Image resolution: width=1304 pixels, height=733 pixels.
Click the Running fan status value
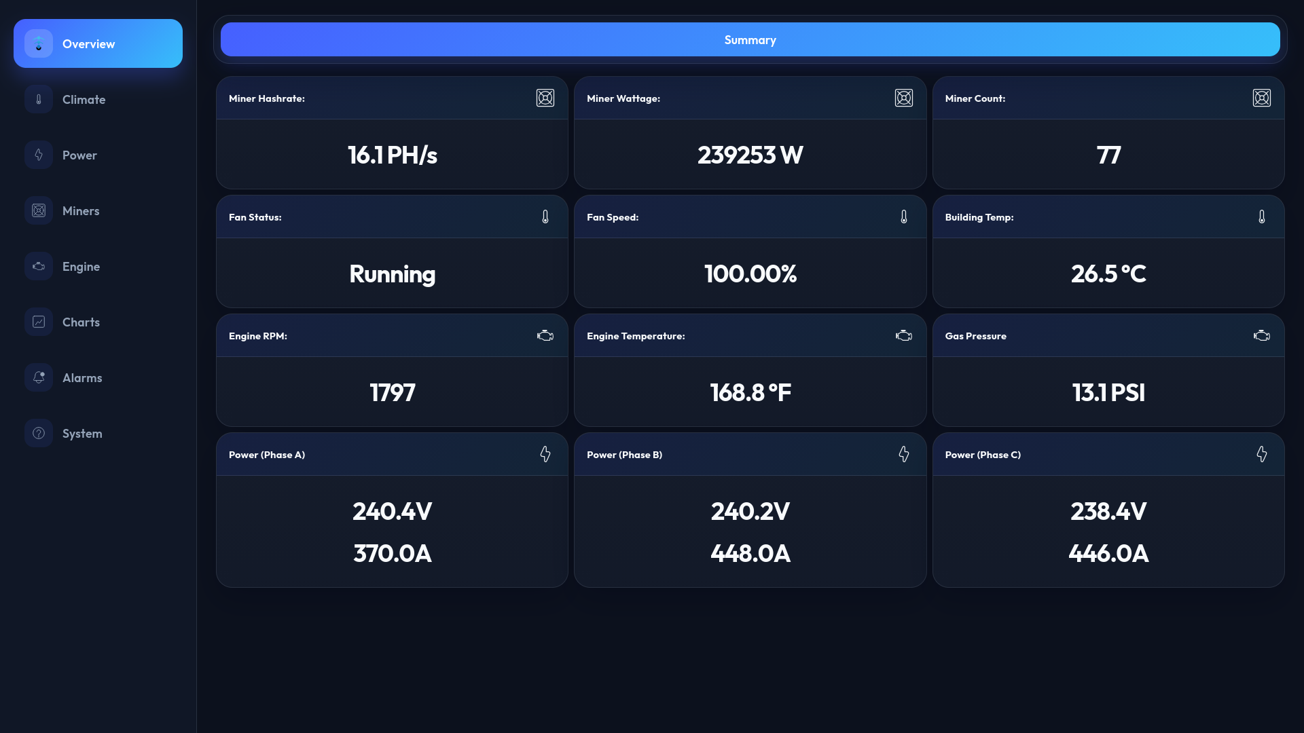(x=392, y=274)
